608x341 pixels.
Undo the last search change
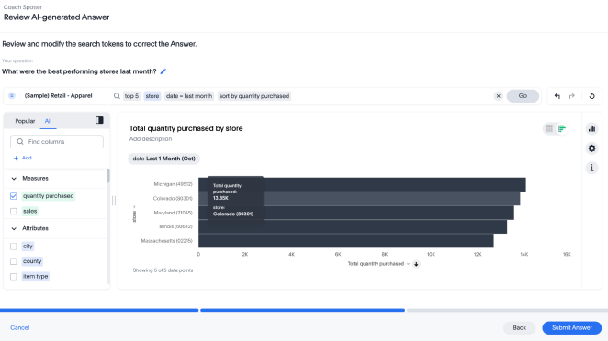pyautogui.click(x=557, y=96)
